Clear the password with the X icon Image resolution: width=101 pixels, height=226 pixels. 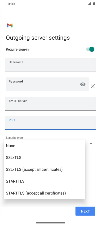coord(93,86)
